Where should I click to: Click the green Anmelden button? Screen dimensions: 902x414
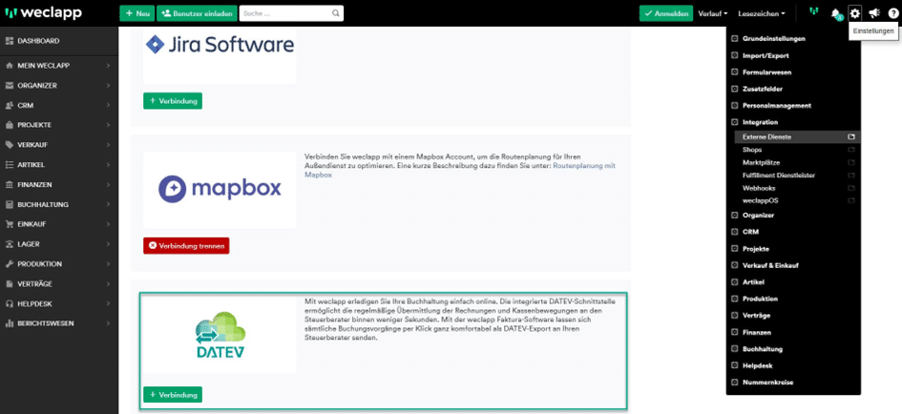[x=666, y=13]
